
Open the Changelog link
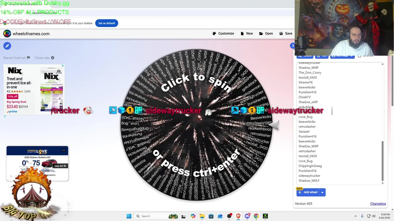(x=378, y=204)
